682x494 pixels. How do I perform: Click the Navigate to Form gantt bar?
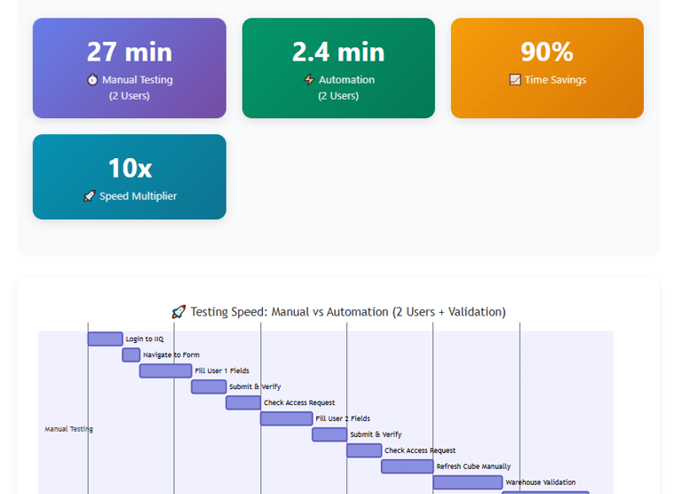pyautogui.click(x=131, y=355)
